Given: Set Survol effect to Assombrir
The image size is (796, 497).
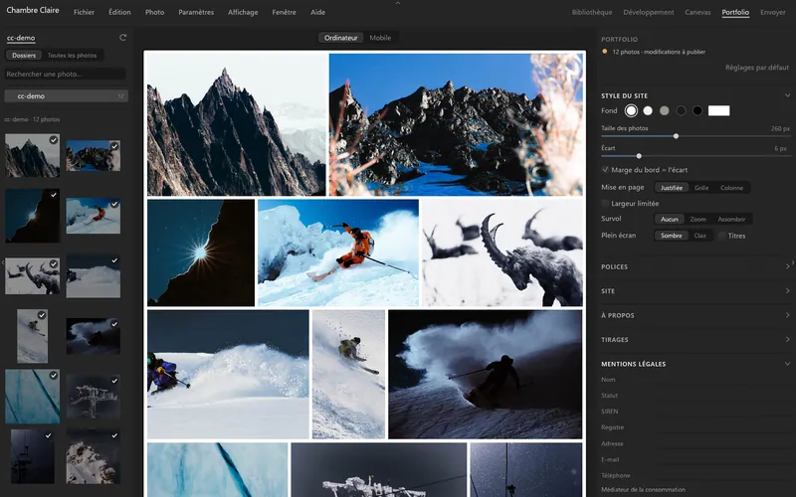Looking at the screenshot, I should [731, 219].
